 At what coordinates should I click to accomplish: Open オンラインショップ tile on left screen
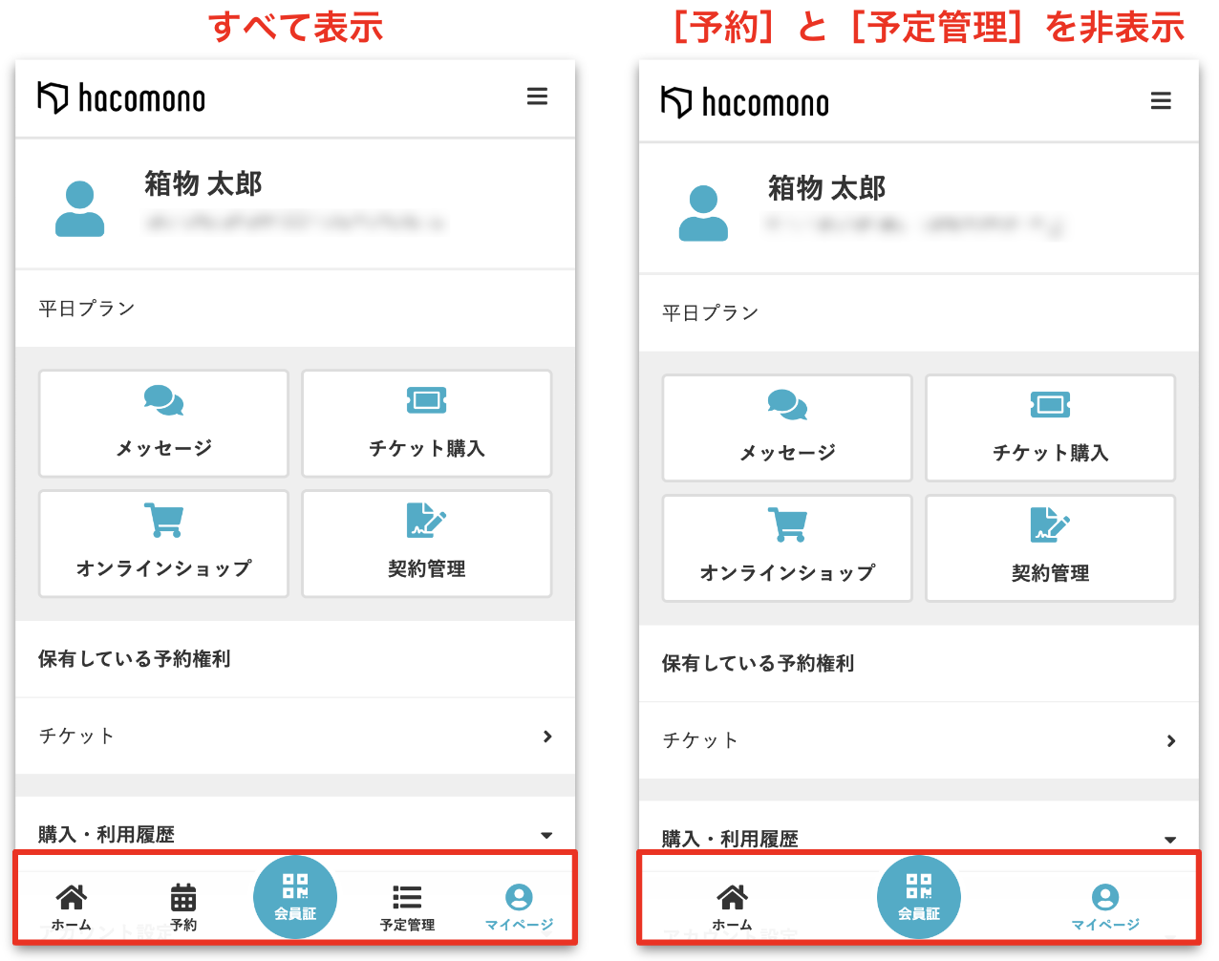pos(163,544)
